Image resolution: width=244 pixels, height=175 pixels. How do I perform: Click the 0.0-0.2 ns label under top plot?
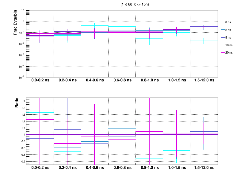pos(40,80)
